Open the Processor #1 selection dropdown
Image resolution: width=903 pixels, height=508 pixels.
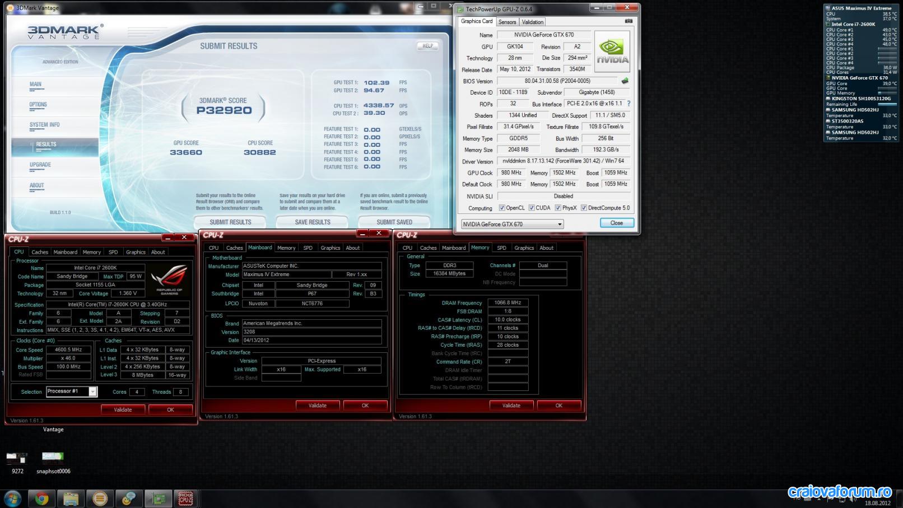click(x=71, y=392)
